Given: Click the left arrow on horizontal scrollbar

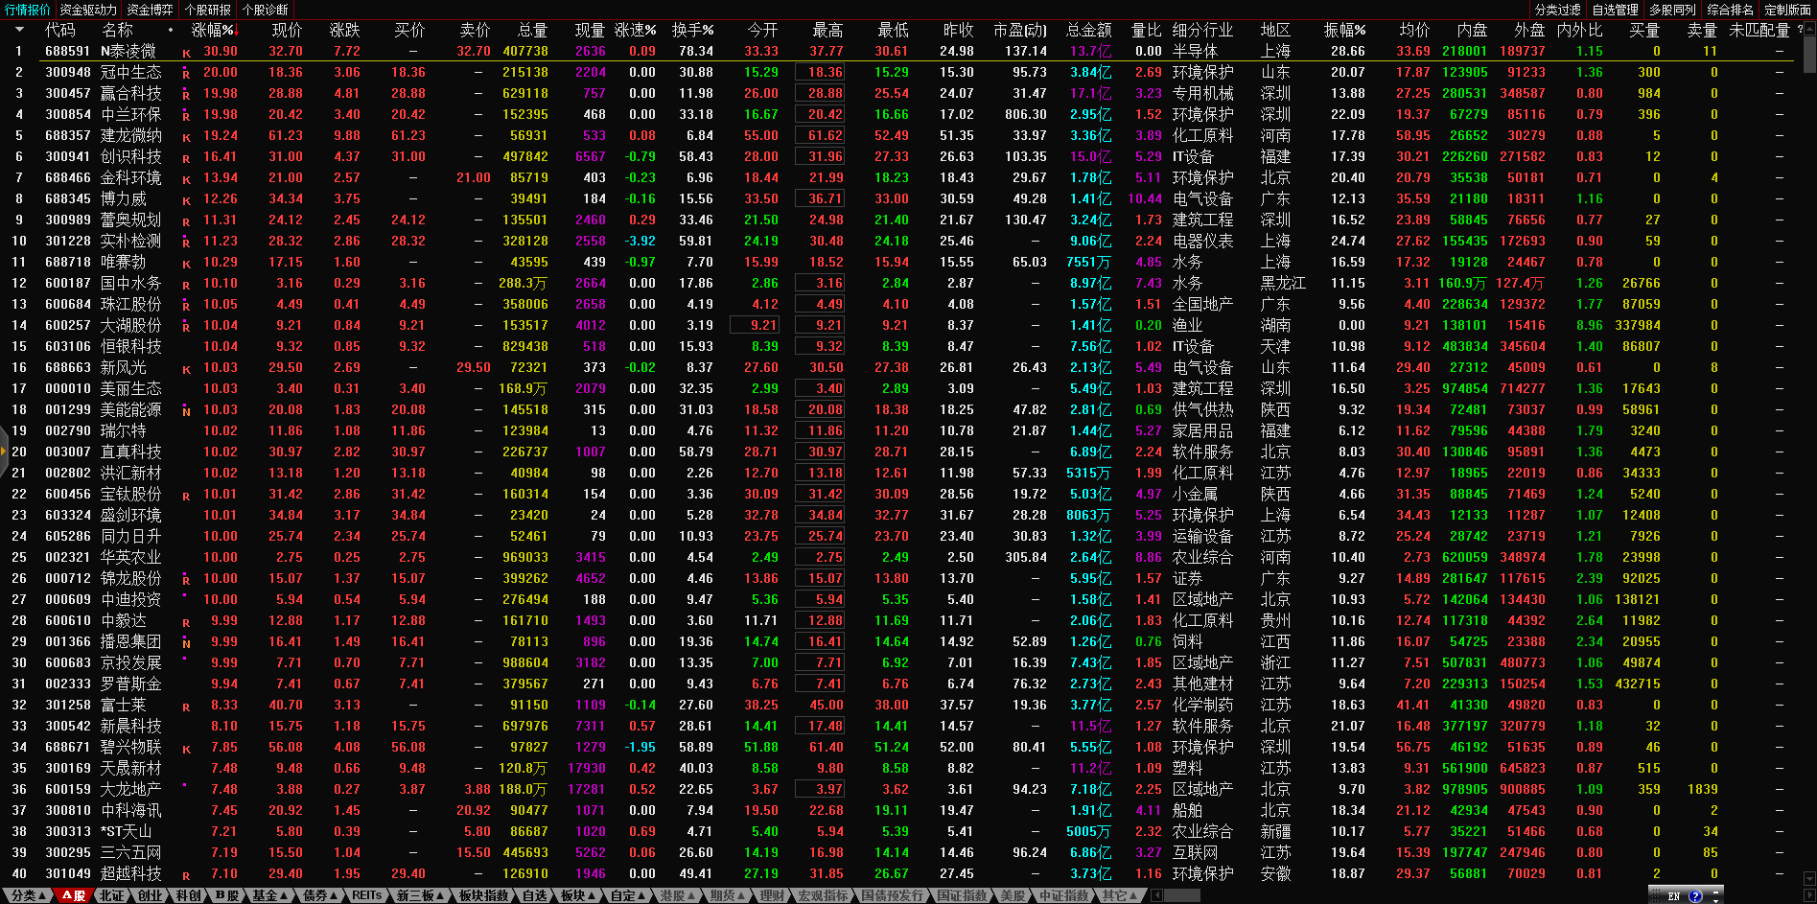Looking at the screenshot, I should 1157,895.
